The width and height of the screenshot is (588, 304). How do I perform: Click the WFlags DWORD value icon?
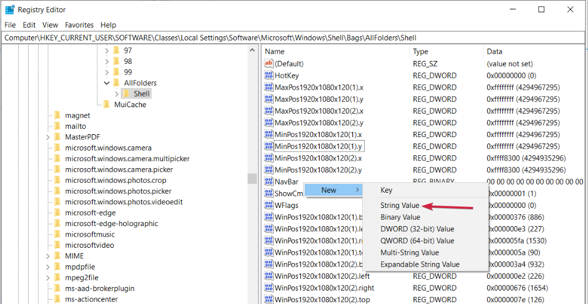[269, 206]
